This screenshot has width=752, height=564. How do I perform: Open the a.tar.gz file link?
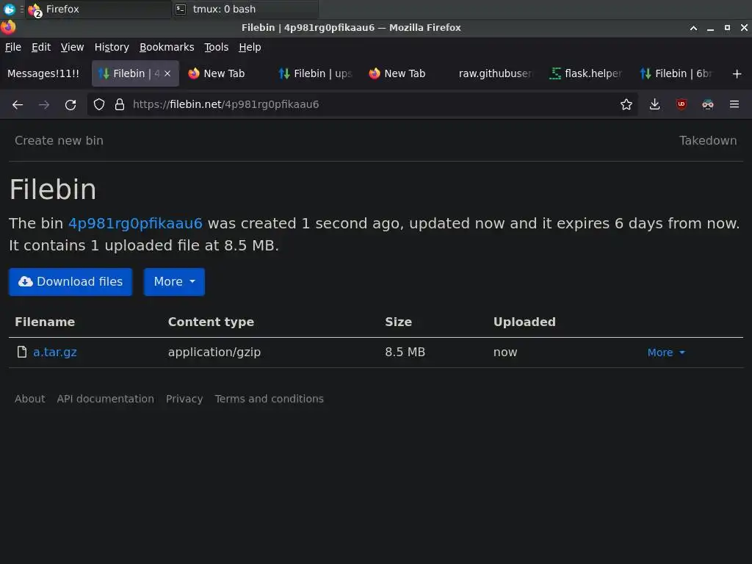(54, 352)
